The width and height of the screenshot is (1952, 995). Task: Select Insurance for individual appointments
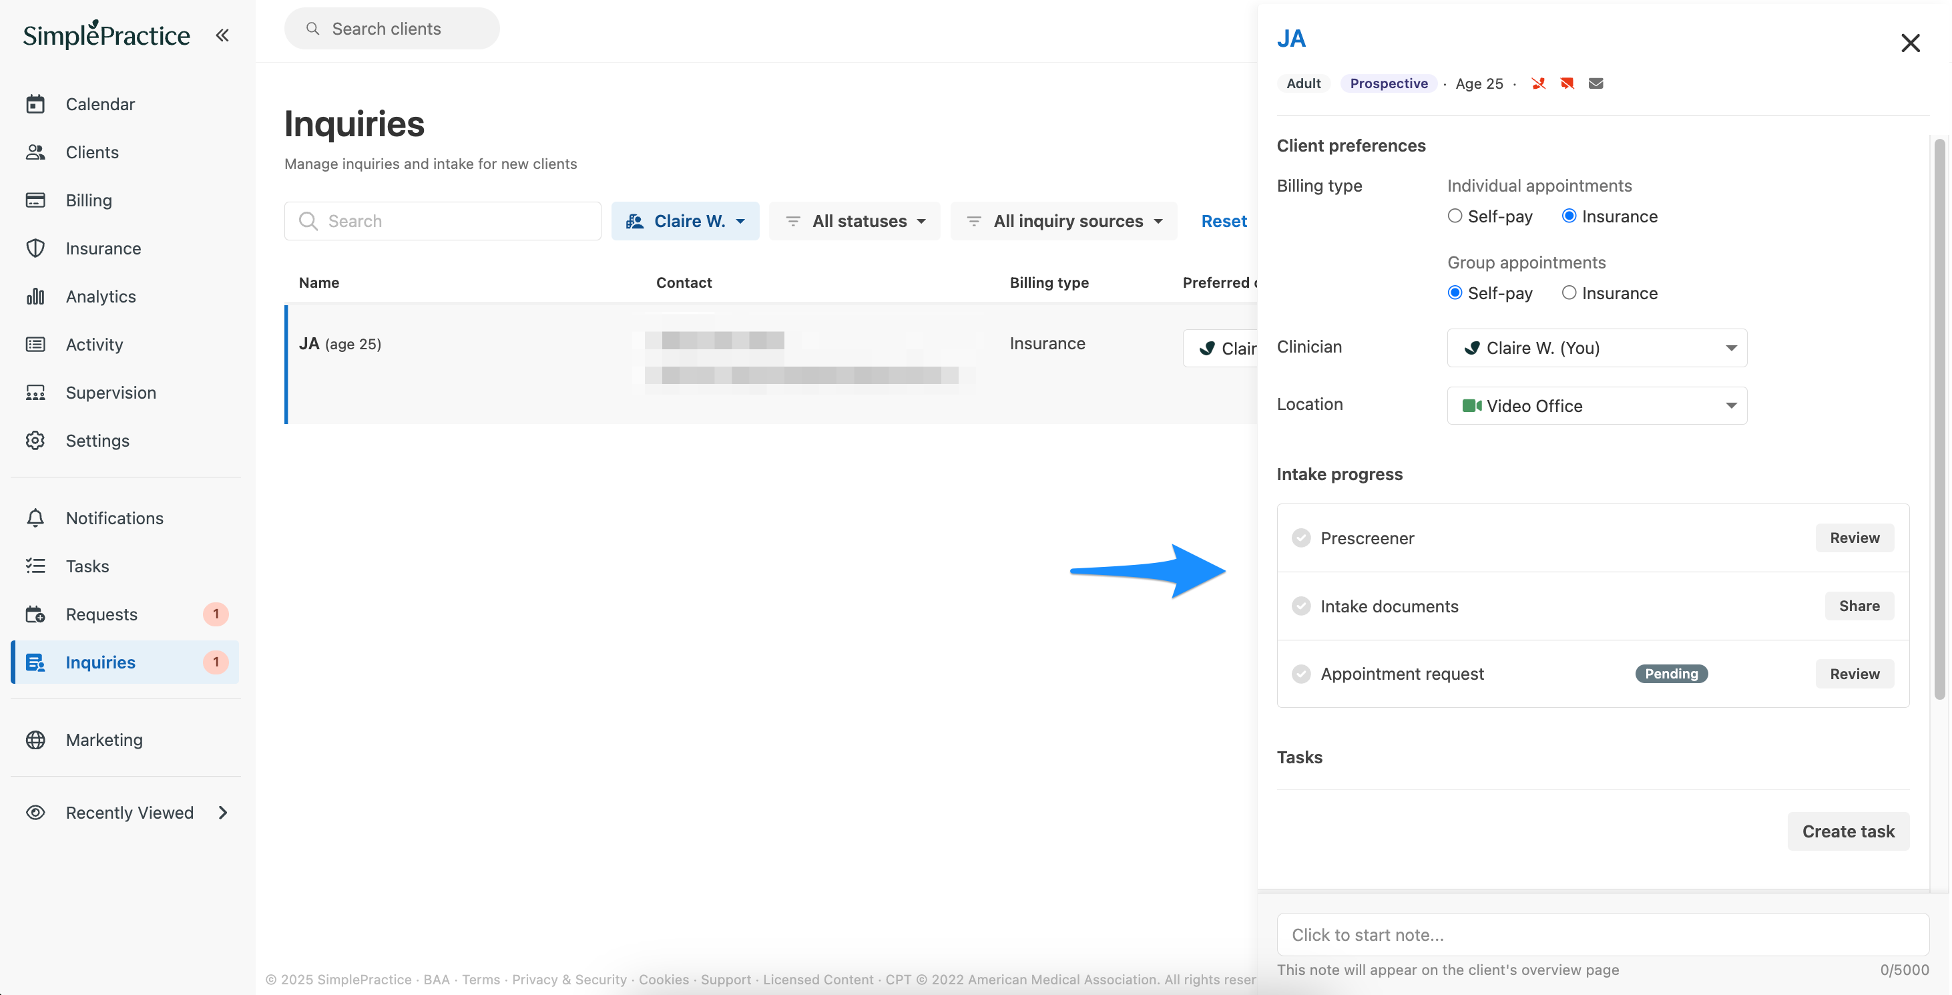point(1569,216)
